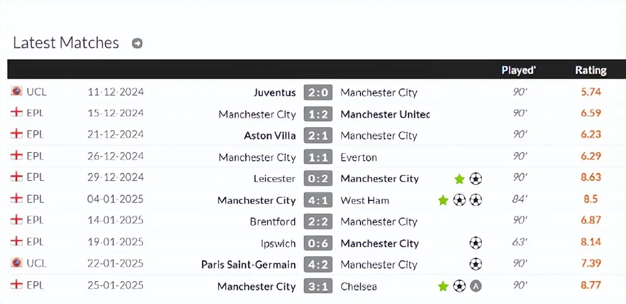This screenshot has height=304, width=626.
Task: Click the goal ball icon in the Ipswich row
Action: [475, 243]
